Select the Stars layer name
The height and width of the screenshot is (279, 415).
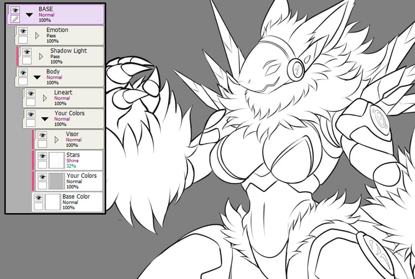pyautogui.click(x=73, y=155)
